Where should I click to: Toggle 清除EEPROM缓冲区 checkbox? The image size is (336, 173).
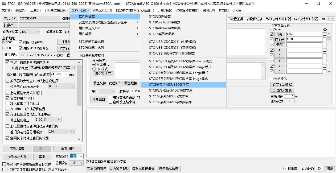coord(21,48)
